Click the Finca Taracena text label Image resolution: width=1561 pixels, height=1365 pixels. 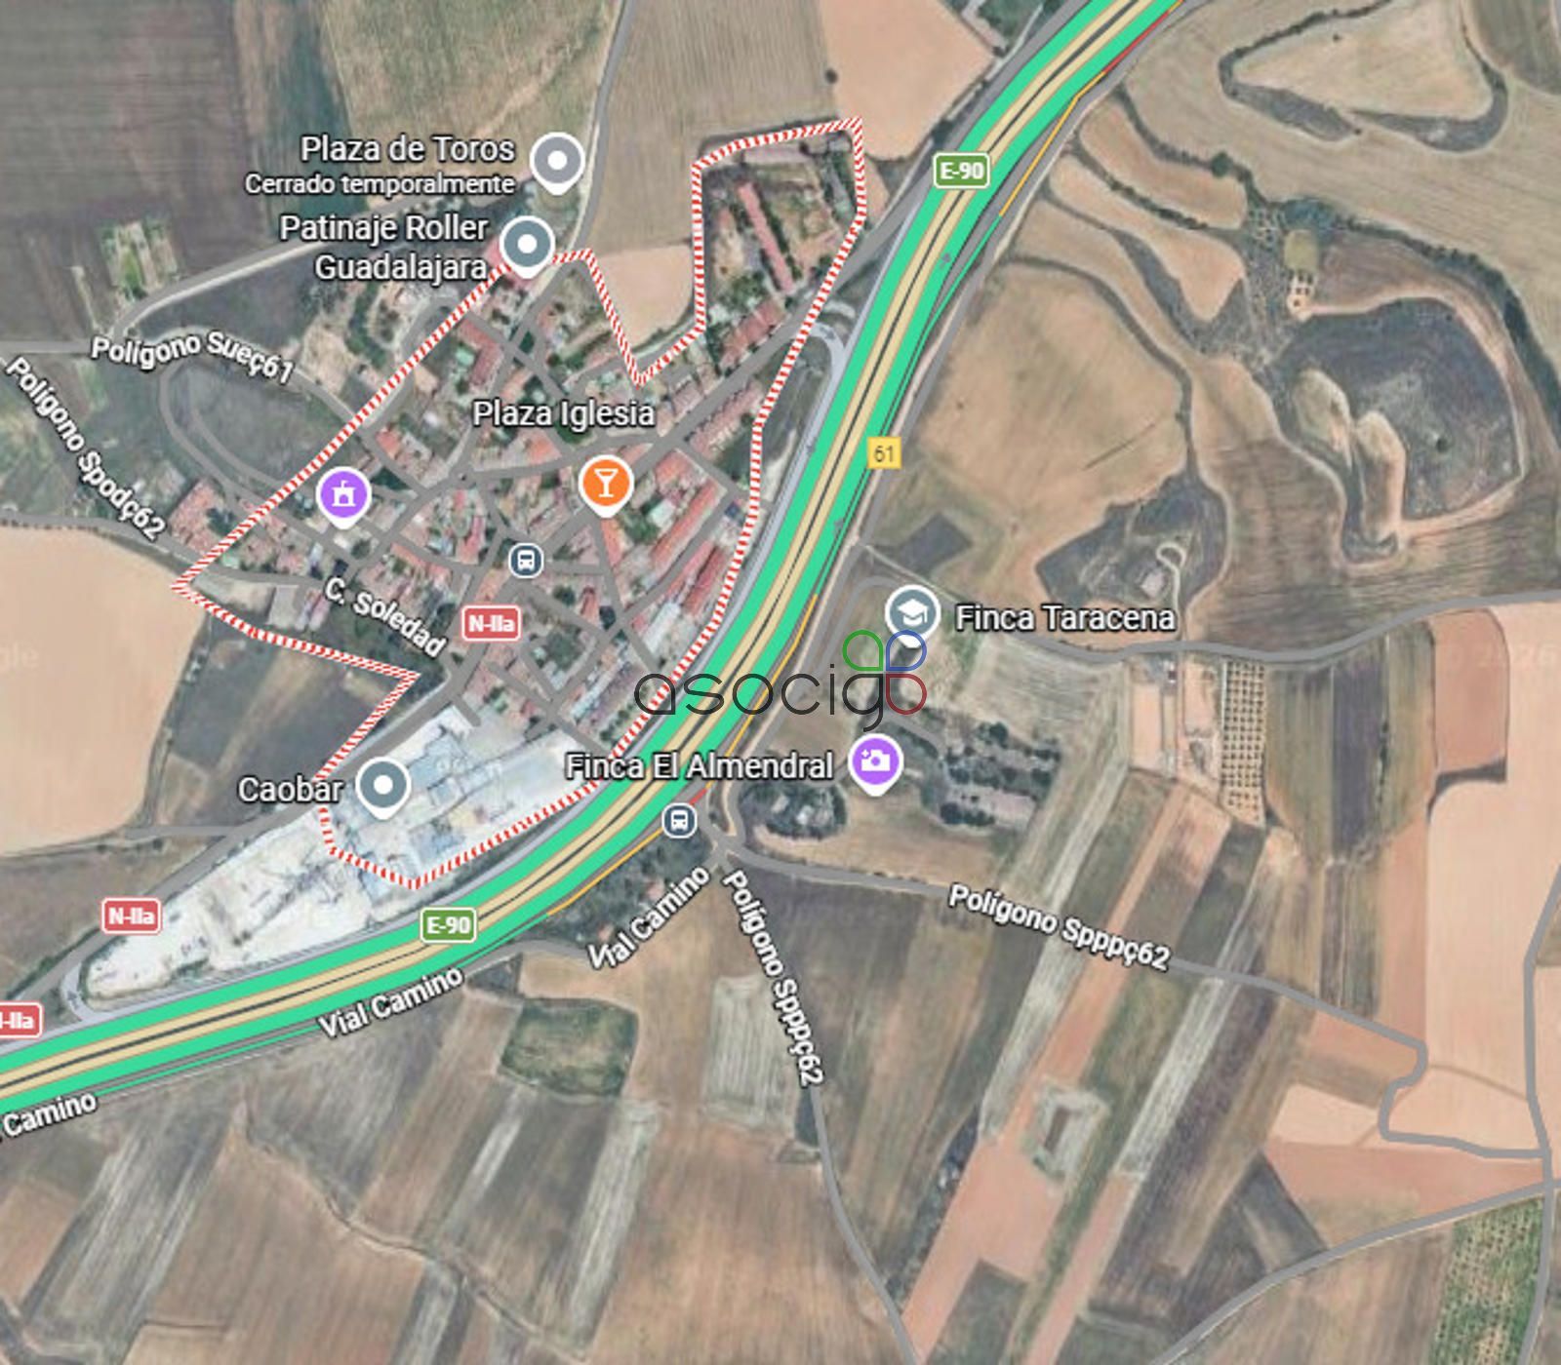[x=1064, y=618]
